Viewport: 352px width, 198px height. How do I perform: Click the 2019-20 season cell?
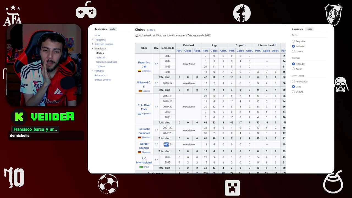point(167,107)
